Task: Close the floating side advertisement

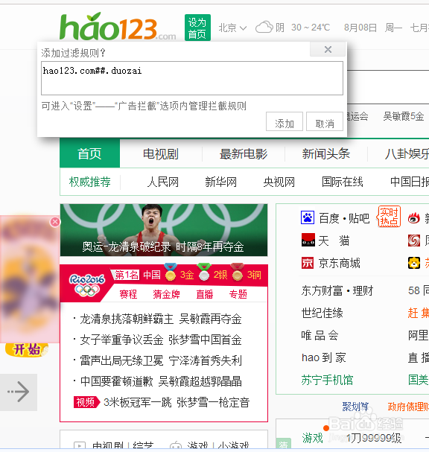Action: click(55, 222)
